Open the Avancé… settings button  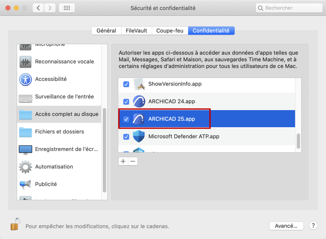286,226
